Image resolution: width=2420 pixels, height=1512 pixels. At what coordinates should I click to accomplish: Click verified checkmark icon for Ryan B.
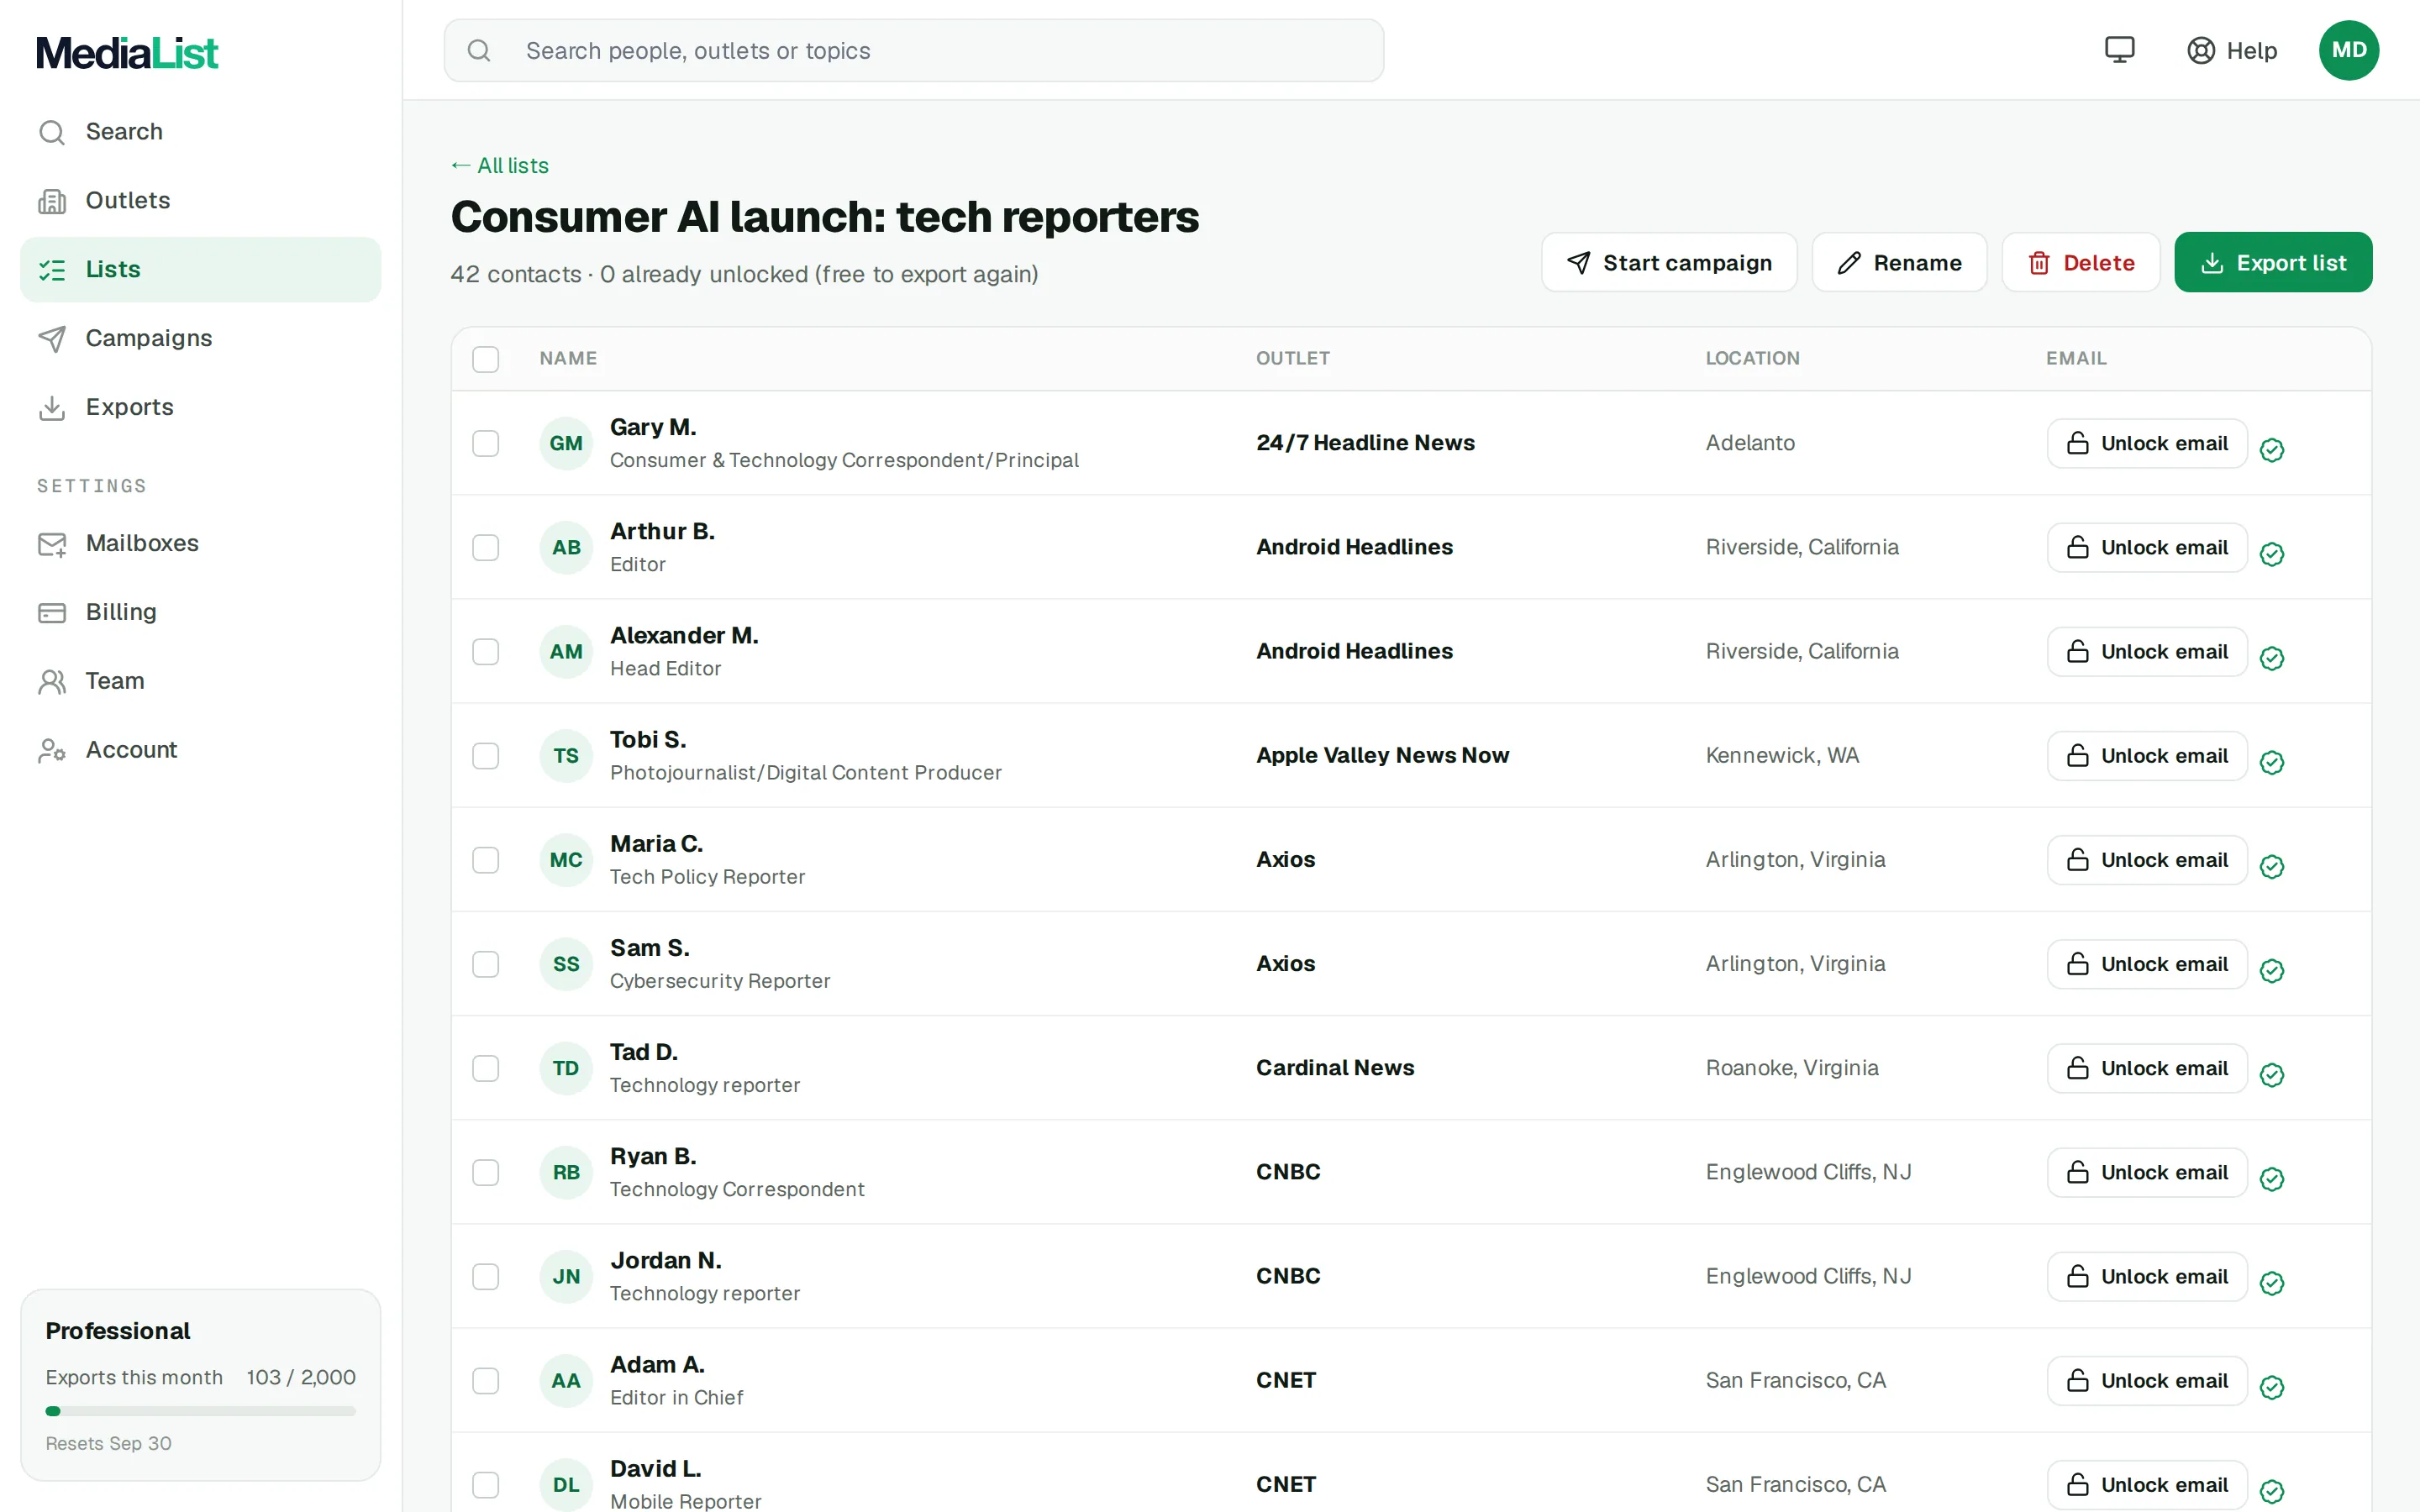(x=2272, y=1179)
